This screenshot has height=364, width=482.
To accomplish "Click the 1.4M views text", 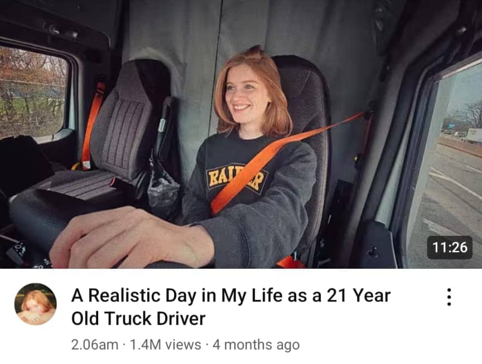I will (x=166, y=344).
